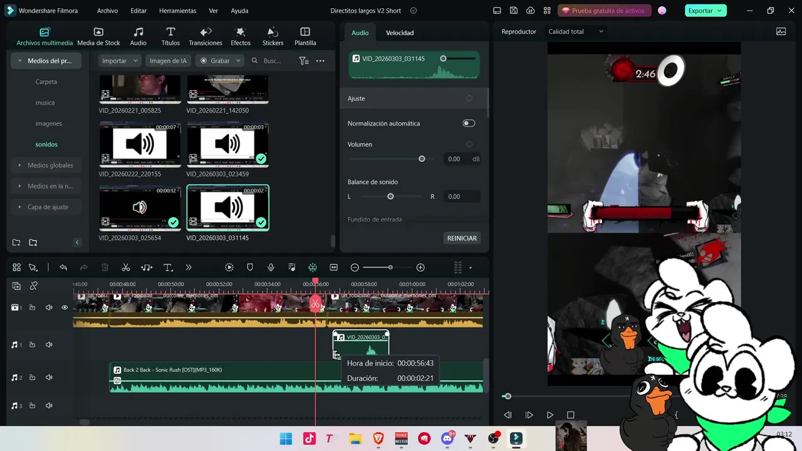This screenshot has height=451, width=802.
Task: Click the REINICIAR button
Action: [x=462, y=238]
